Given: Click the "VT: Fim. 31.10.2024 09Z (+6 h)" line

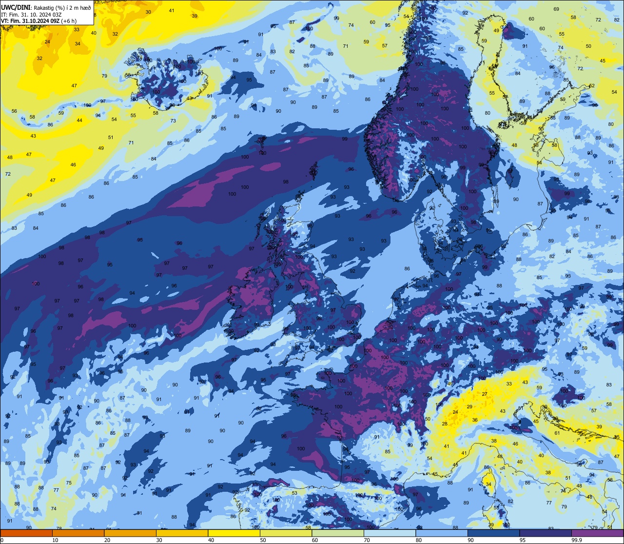Looking at the screenshot, I should [x=39, y=21].
